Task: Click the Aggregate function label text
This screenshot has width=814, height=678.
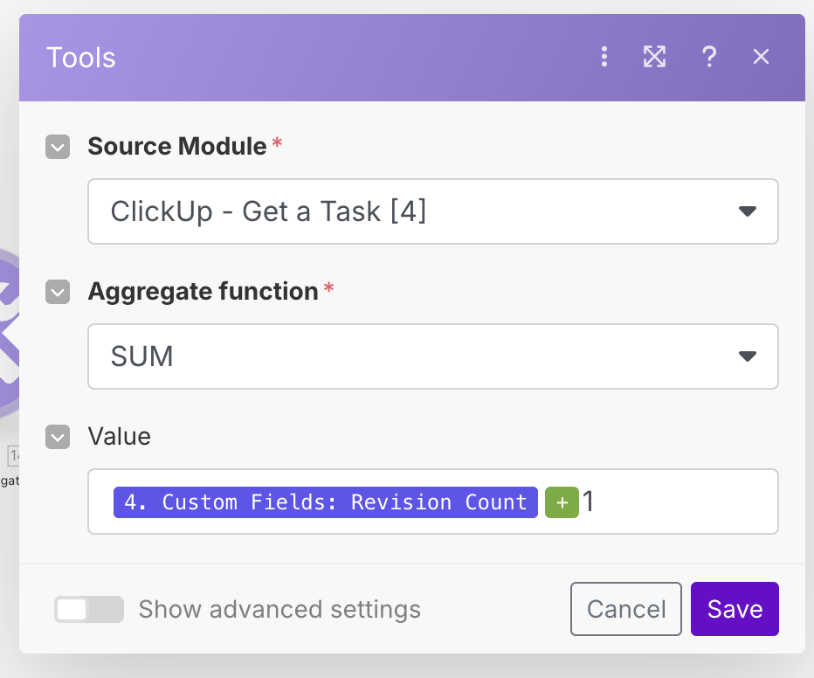Action: click(x=203, y=291)
